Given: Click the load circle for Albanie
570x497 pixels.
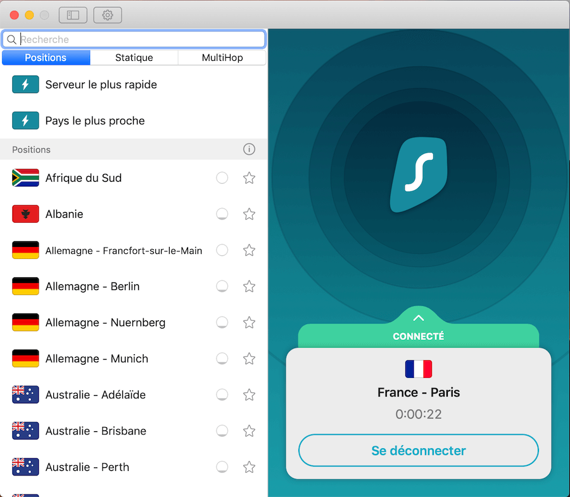Looking at the screenshot, I should (222, 214).
